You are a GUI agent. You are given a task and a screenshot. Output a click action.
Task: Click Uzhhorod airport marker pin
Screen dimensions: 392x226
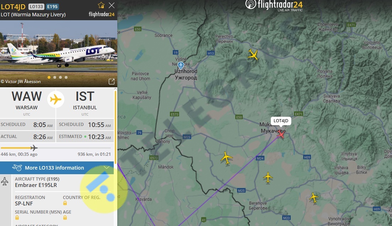[181, 65]
